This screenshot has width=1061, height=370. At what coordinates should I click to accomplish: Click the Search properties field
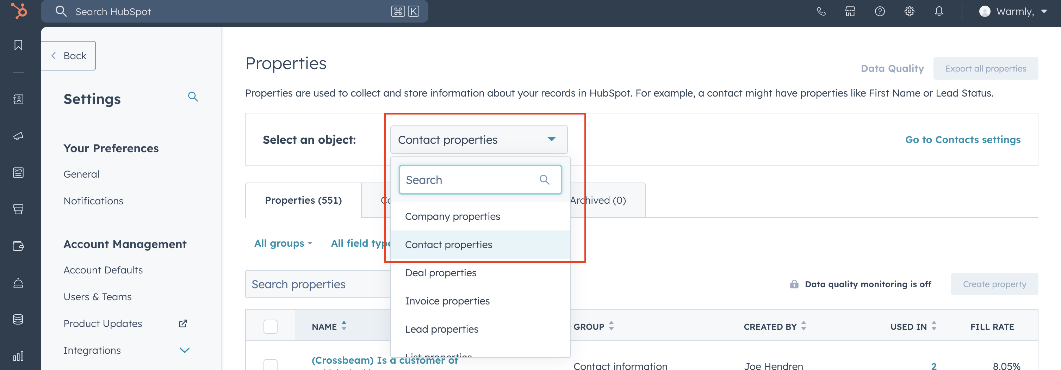tap(317, 284)
